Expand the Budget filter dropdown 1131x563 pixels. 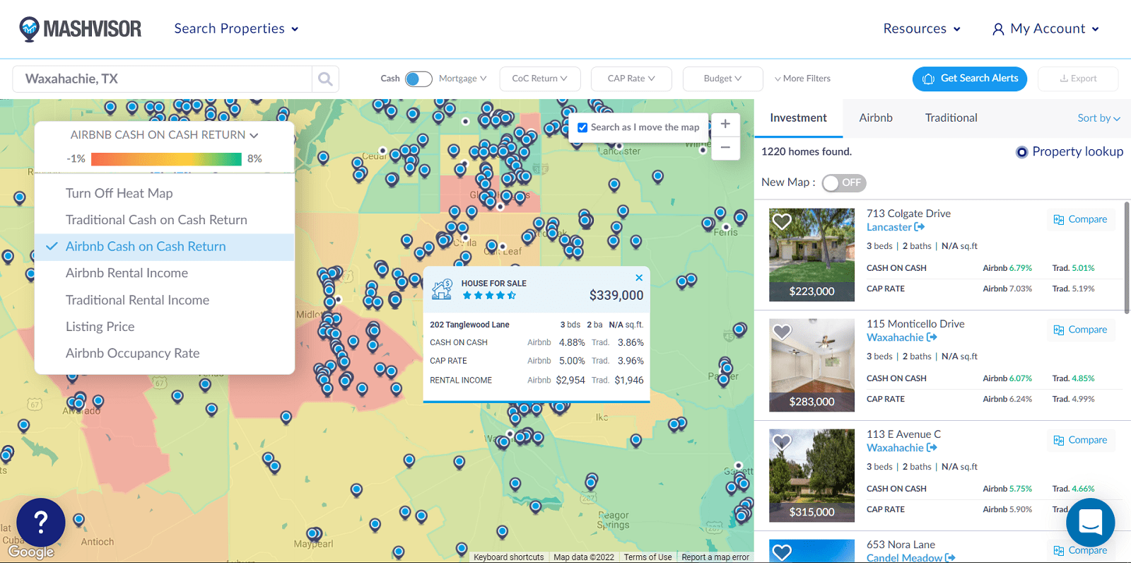722,79
